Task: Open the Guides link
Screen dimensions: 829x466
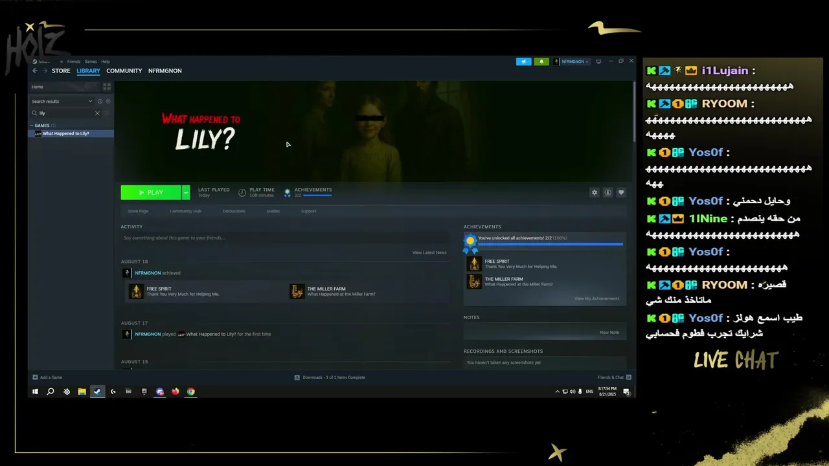Action: (273, 211)
